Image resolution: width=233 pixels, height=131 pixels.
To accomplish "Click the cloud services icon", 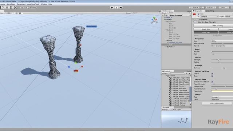I will coord(202,8).
